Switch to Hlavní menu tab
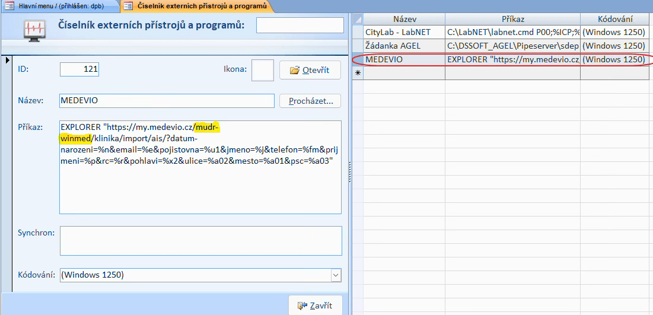The height and width of the screenshot is (315, 653). click(59, 6)
